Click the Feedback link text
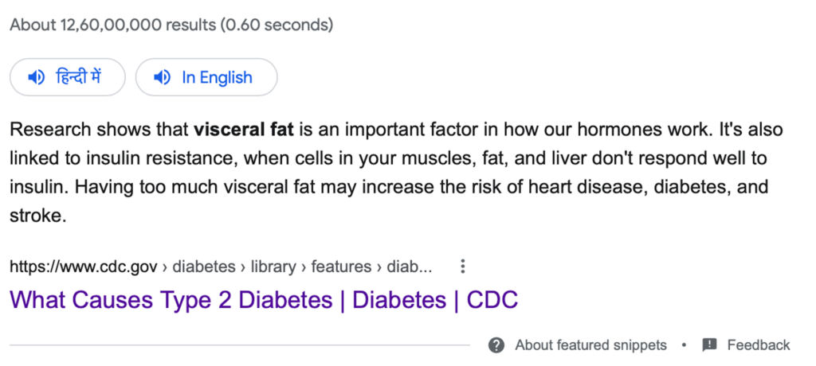 758,345
